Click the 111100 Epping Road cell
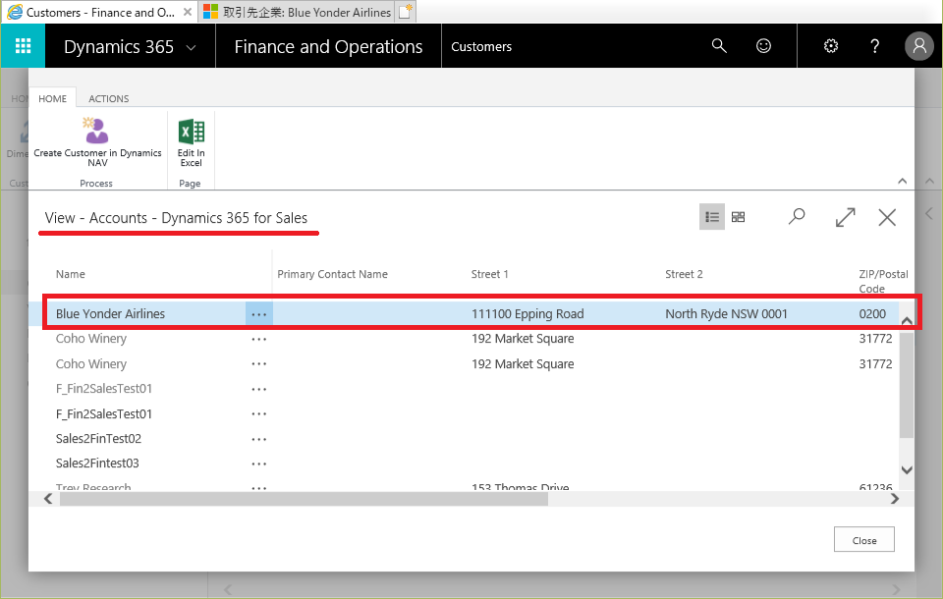Image resolution: width=943 pixels, height=599 pixels. pyautogui.click(x=527, y=314)
